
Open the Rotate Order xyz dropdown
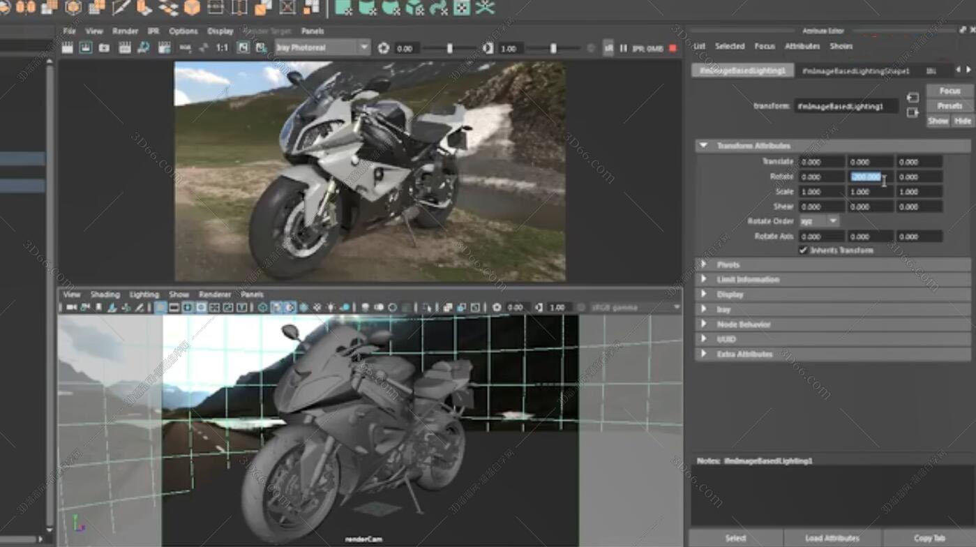(x=819, y=221)
